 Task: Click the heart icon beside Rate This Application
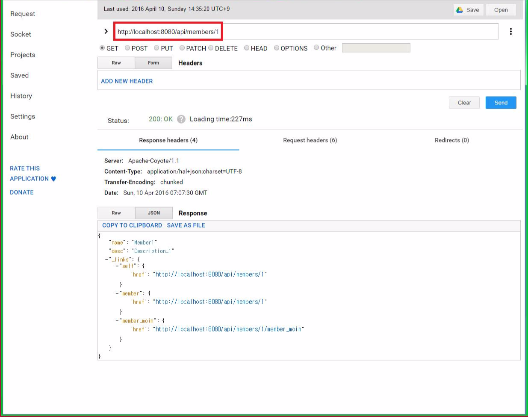pyautogui.click(x=53, y=179)
